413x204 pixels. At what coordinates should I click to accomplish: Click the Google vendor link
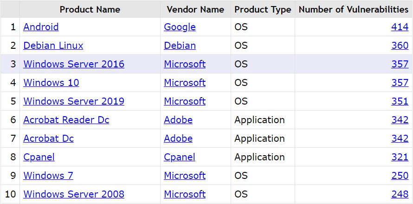(180, 27)
